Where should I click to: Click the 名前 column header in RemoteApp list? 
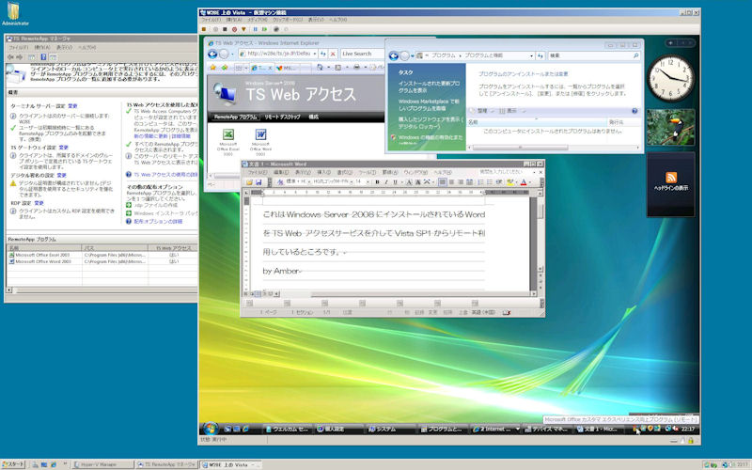coord(44,248)
